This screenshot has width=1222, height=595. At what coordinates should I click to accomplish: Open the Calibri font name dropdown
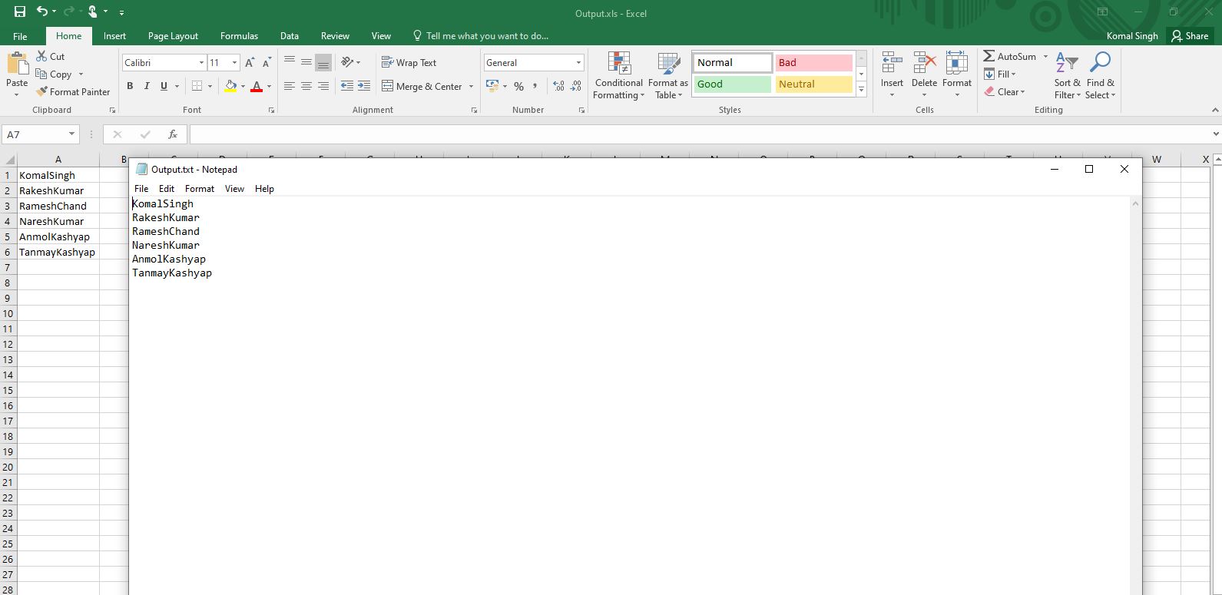click(201, 63)
